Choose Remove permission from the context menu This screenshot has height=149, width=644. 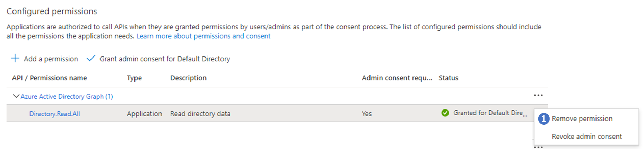pyautogui.click(x=582, y=119)
